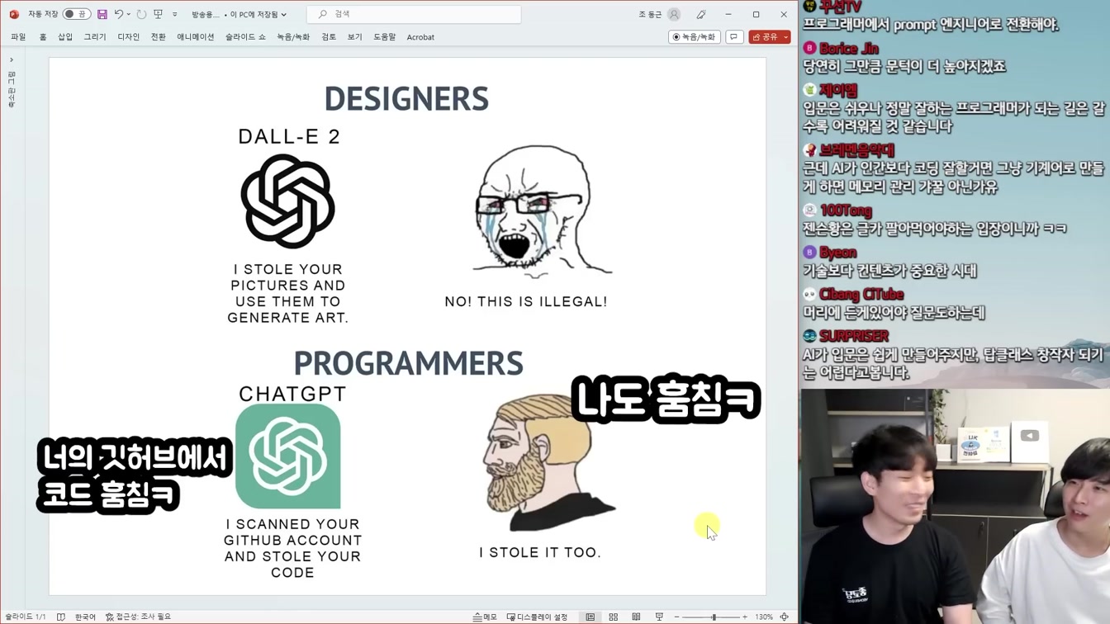This screenshot has height=624, width=1110.
Task: Toggle the 자동 저장 autosave switch
Action: tap(76, 14)
